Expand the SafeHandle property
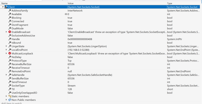 point(6,75)
